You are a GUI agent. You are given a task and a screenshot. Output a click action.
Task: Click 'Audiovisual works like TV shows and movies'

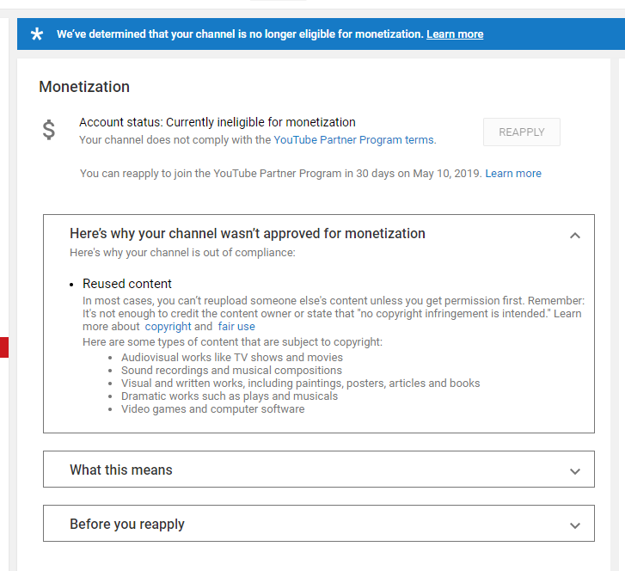click(x=232, y=357)
